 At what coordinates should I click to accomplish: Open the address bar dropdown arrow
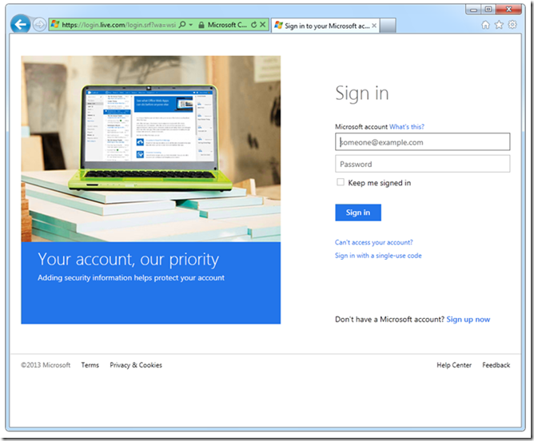[191, 25]
